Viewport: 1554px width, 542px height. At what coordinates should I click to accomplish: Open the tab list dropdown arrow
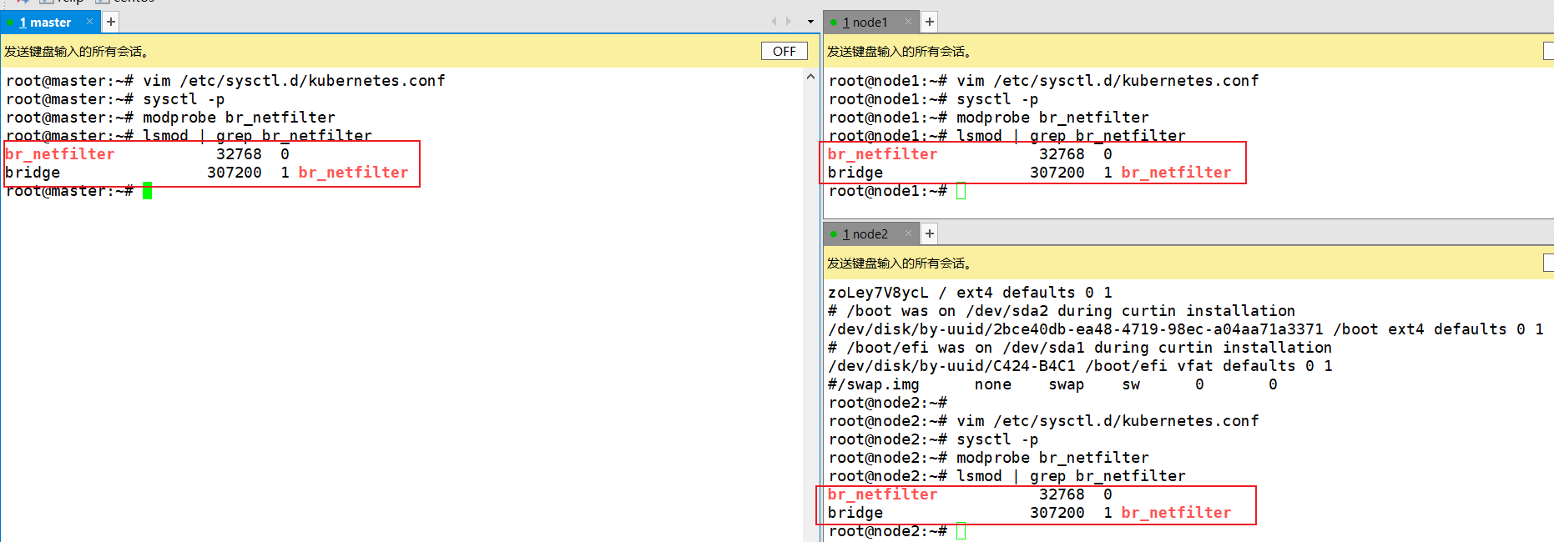(x=810, y=22)
